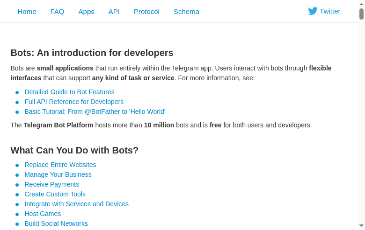The height and width of the screenshot is (230, 365).
Task: Open Full API Reference for Developers
Action: coord(74,102)
